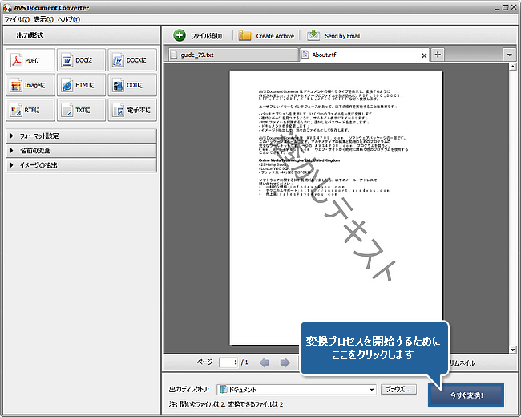Click AVS Document Converter title icon
Viewport: 521px width, 417px height.
tap(7, 8)
